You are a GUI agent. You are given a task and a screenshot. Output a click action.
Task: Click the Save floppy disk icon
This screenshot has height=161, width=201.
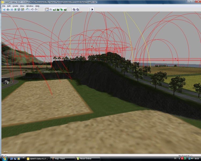click(19, 9)
